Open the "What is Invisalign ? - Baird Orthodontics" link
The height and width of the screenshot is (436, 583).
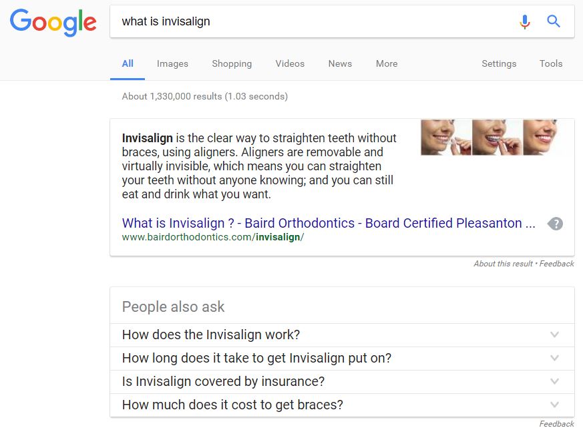(x=329, y=223)
